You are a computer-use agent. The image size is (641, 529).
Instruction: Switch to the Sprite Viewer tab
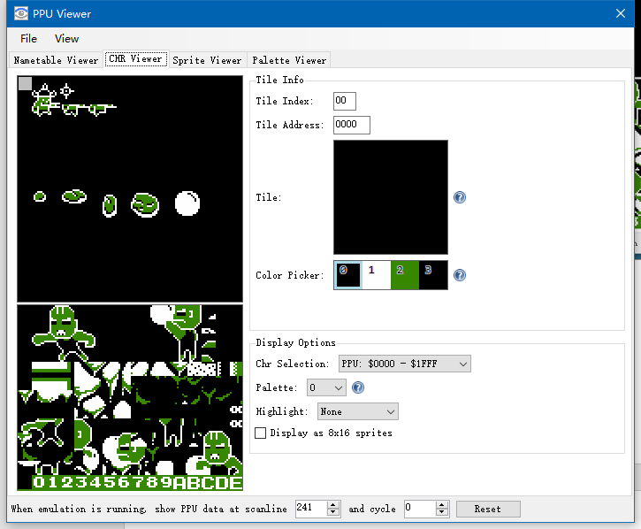point(207,60)
